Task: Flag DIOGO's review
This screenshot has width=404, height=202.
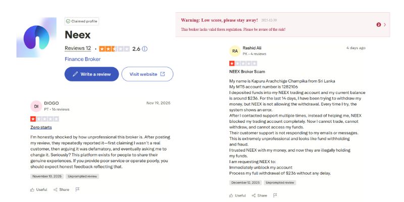Action: point(78,189)
